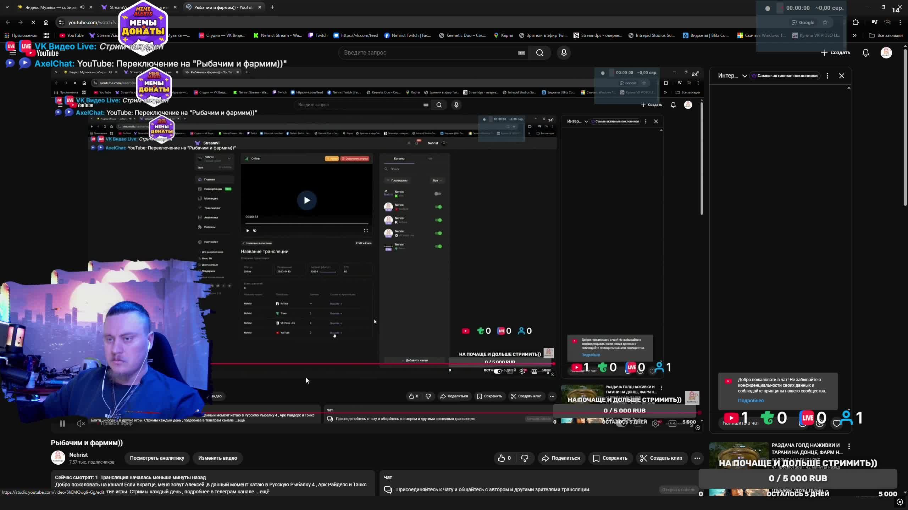Click the browser home button
Viewport: 908px width, 510px height.
tap(46, 22)
